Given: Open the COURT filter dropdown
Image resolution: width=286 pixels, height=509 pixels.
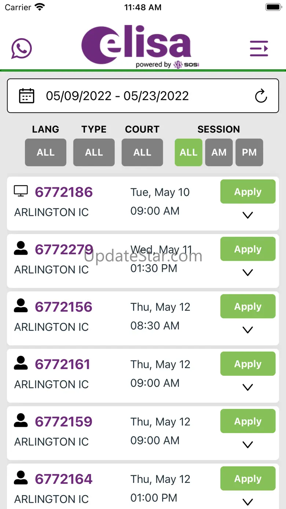Looking at the screenshot, I should [142, 152].
